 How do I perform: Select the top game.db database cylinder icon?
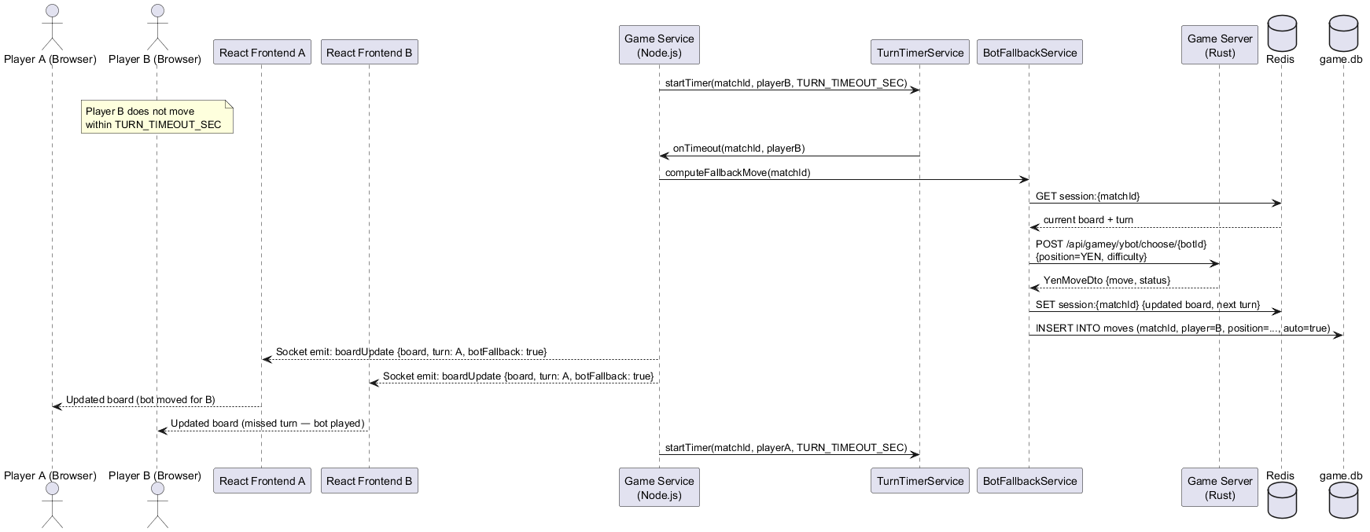click(1342, 32)
